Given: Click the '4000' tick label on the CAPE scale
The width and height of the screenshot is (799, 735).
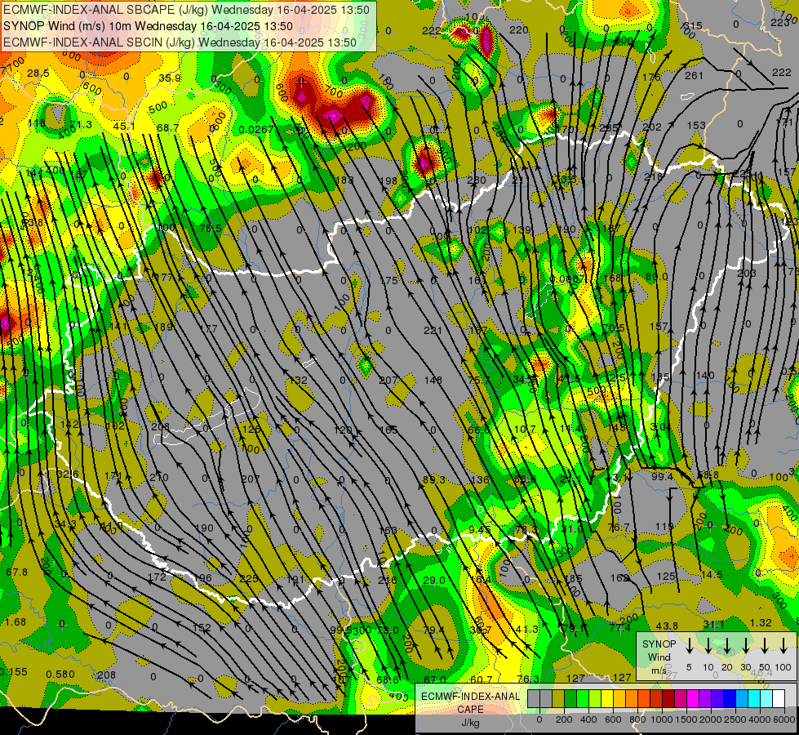Looking at the screenshot, I should pyautogui.click(x=760, y=719).
